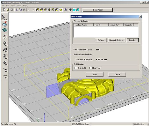Click the Cut scissors icon
The image size is (149, 126).
point(17,10)
